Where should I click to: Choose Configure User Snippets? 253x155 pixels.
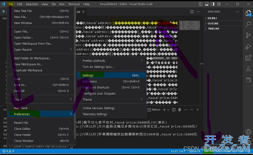click(x=111, y=93)
